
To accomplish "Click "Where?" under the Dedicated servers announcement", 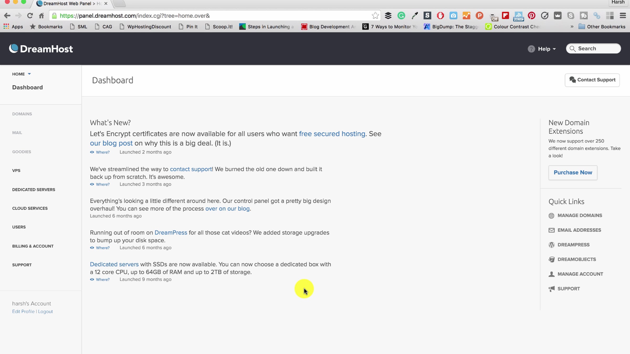I will tap(103, 280).
